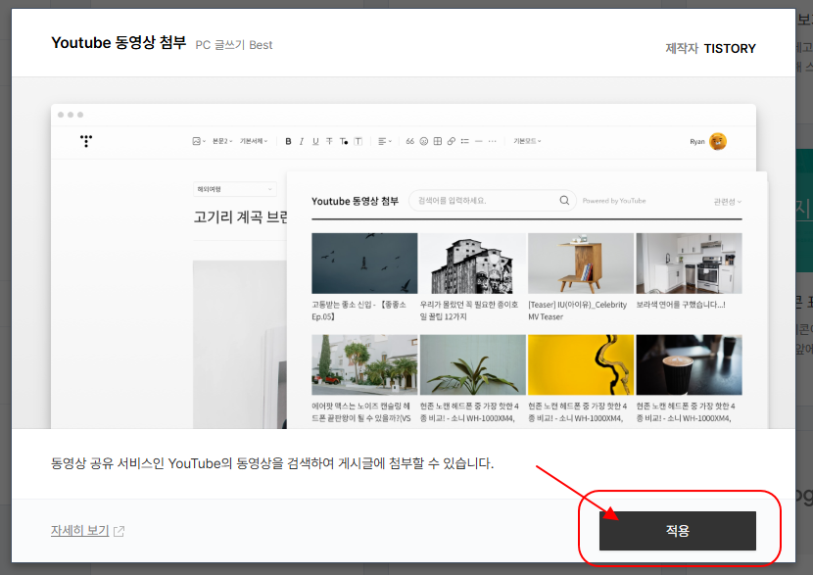
Task: Select the green plant leaves thumbnail
Action: point(473,364)
